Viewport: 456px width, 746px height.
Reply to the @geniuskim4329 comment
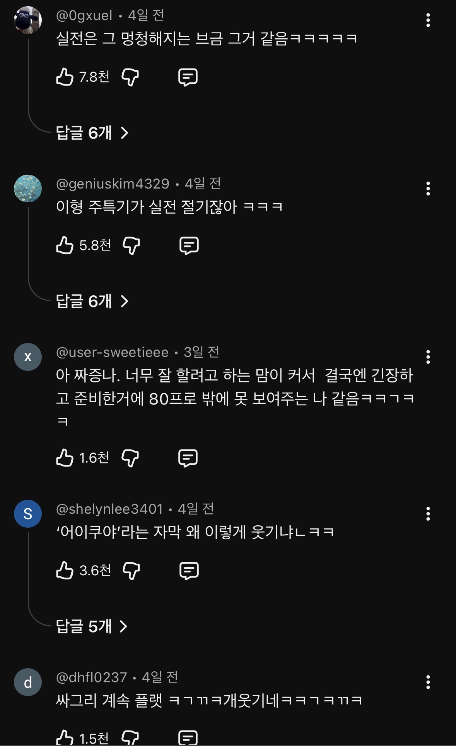[189, 245]
